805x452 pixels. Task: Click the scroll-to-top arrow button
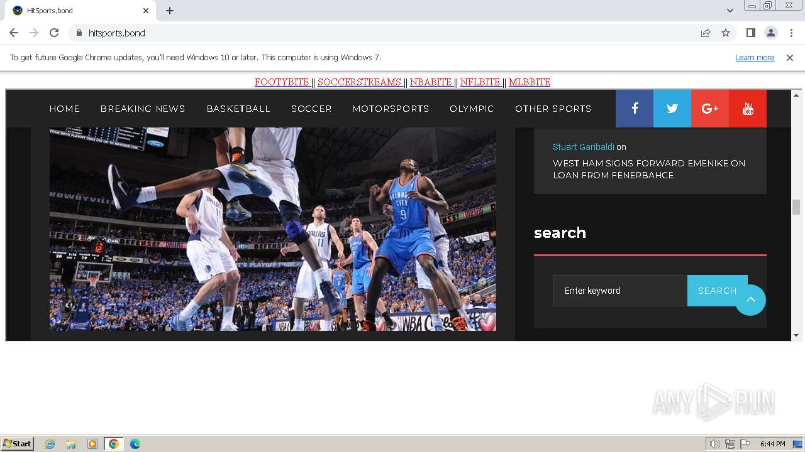[x=750, y=300]
